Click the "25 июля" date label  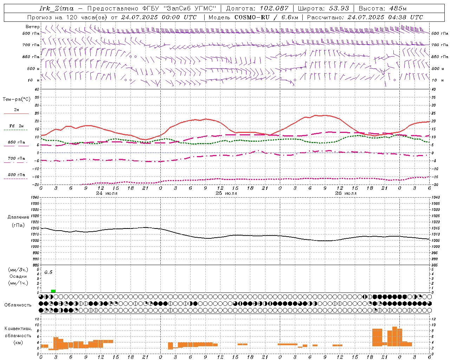click(x=226, y=193)
